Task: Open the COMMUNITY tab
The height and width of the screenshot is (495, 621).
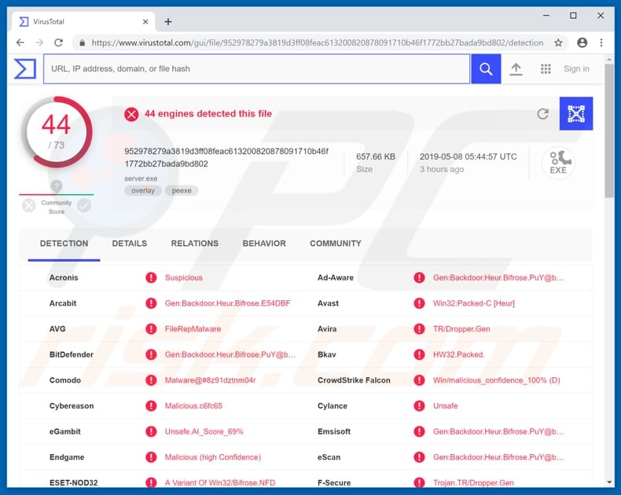Action: [336, 244]
